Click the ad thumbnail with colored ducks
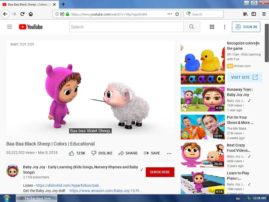Image resolution: width=269 pixels, height=202 pixels. point(203,63)
